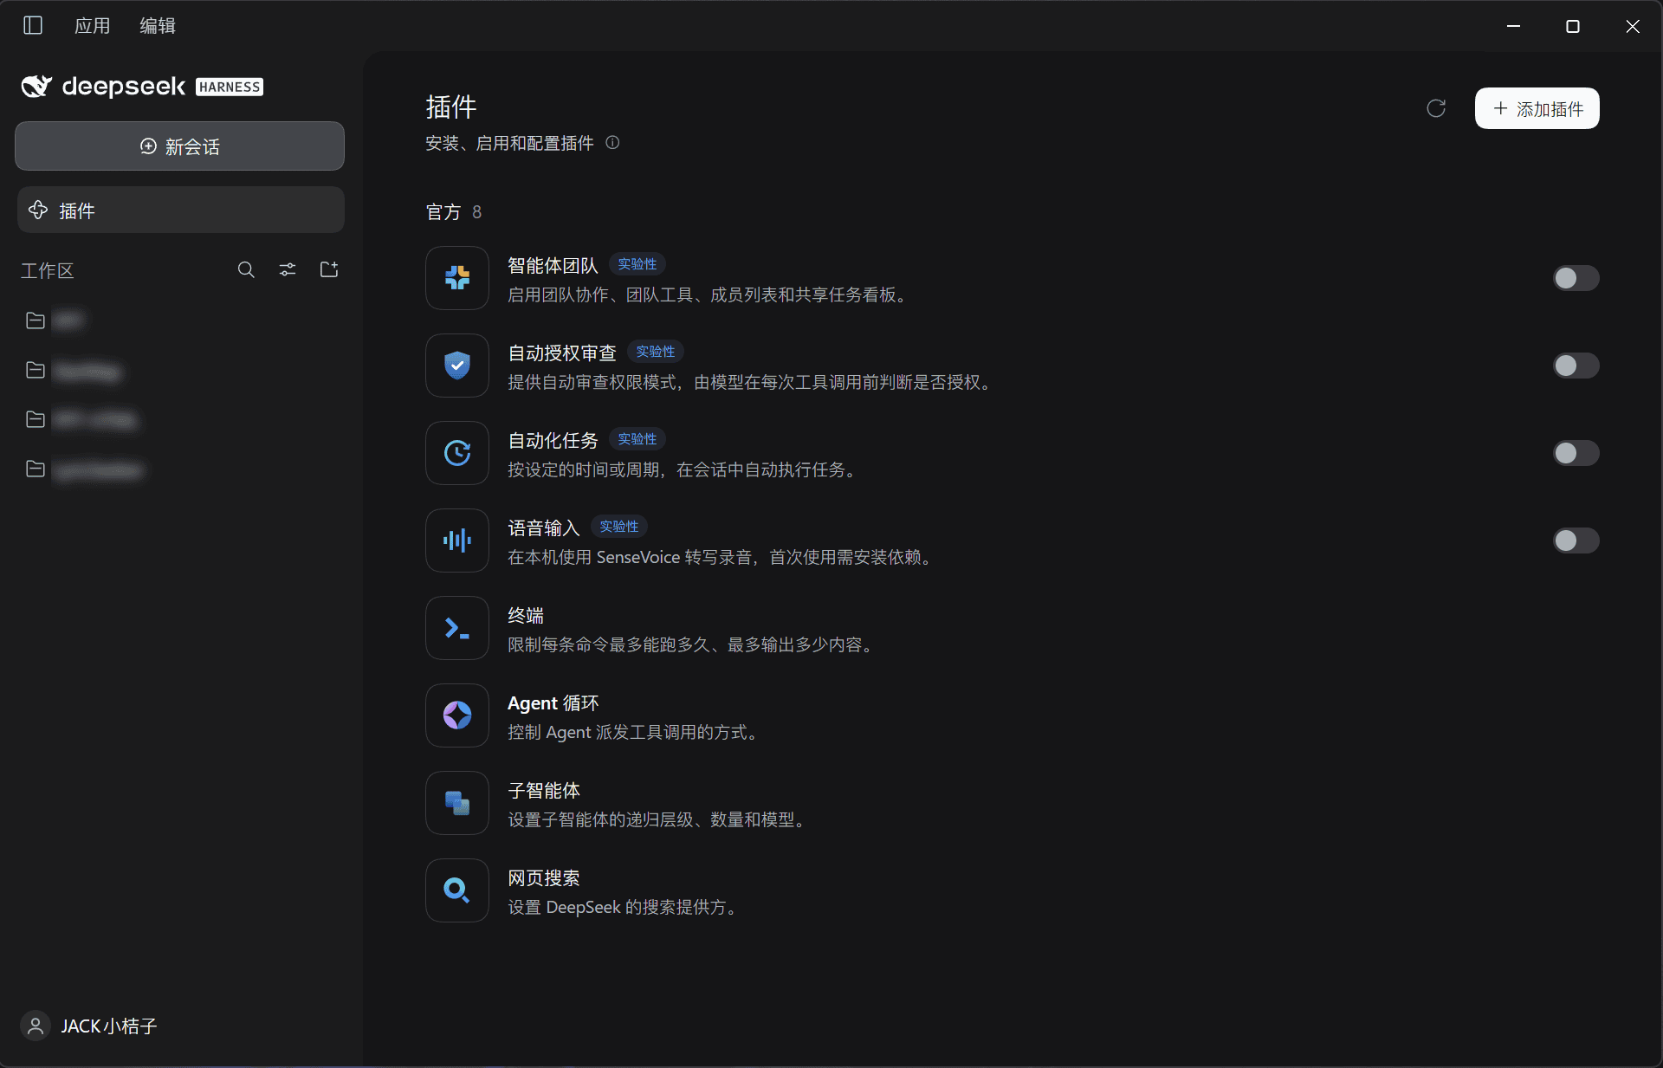
Task: Select the 插件 sidebar item
Action: [x=180, y=210]
